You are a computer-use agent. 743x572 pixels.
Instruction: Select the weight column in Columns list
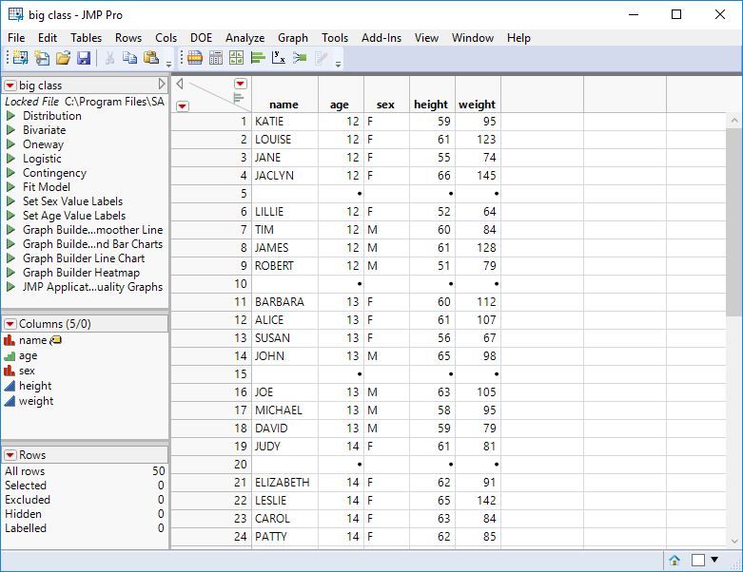36,401
